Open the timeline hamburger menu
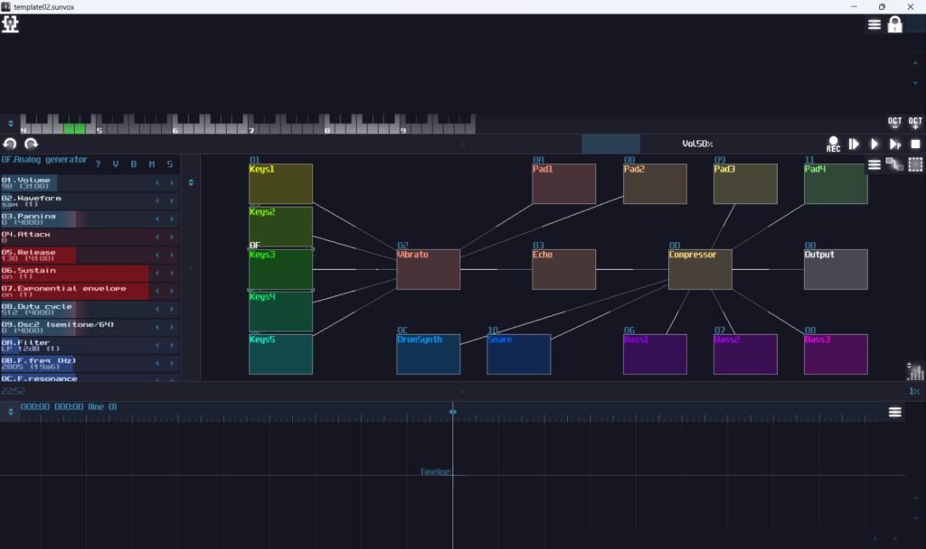 pos(894,412)
